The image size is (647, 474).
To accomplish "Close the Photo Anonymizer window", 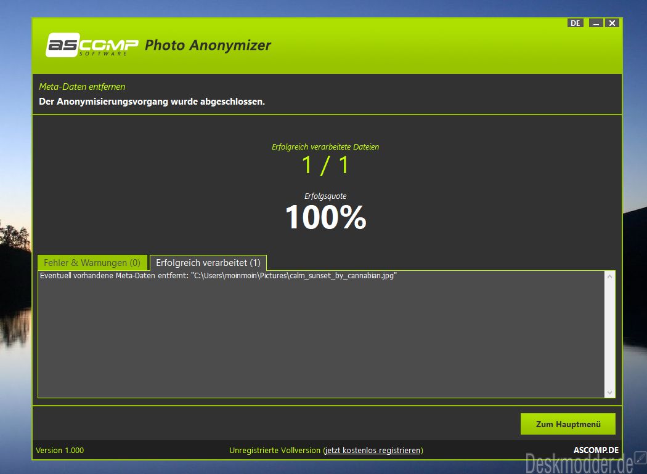I will coord(612,23).
